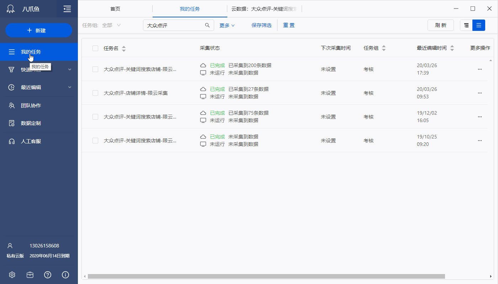Open the 任务组 全部 dropdown

[111, 25]
